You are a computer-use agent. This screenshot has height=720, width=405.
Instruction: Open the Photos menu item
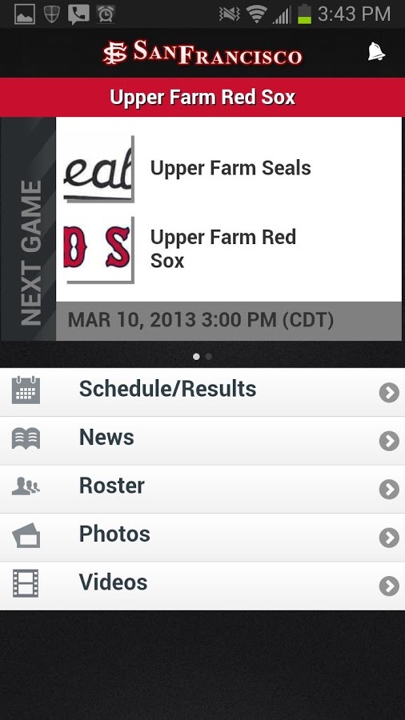point(202,538)
